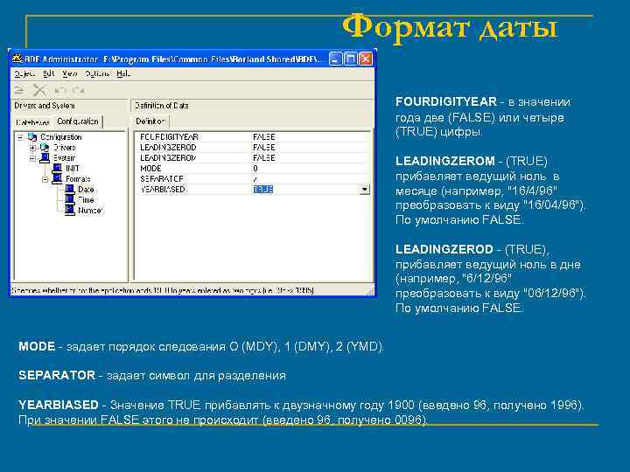
Task: Collapse the Formats tree node
Action: [x=45, y=179]
